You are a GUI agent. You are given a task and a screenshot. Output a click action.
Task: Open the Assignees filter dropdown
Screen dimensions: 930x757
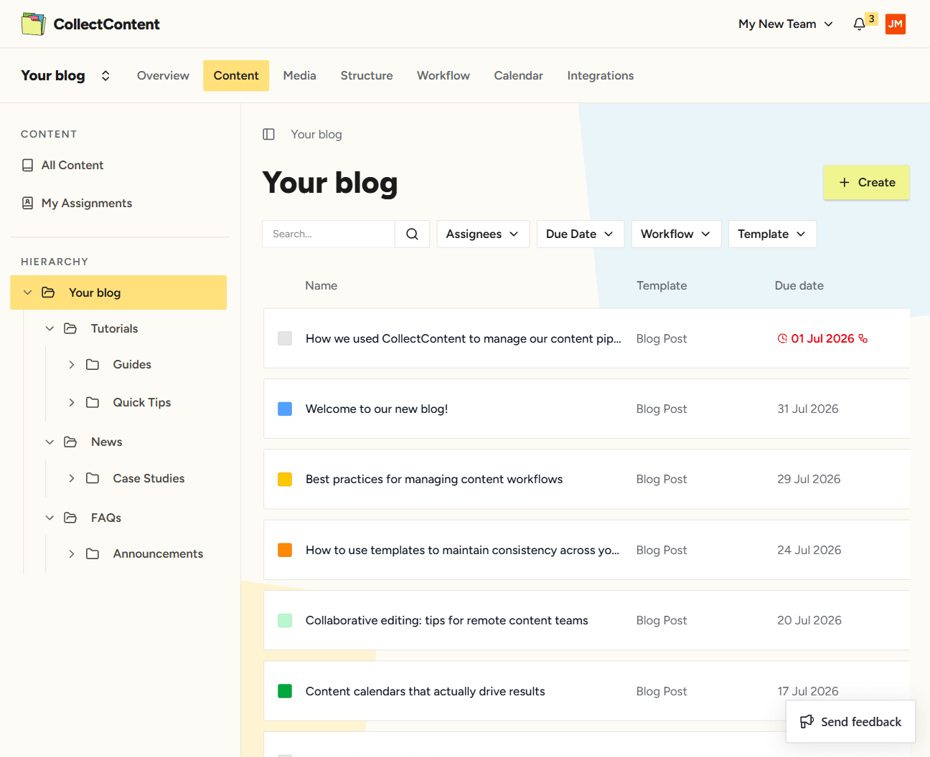(x=483, y=234)
